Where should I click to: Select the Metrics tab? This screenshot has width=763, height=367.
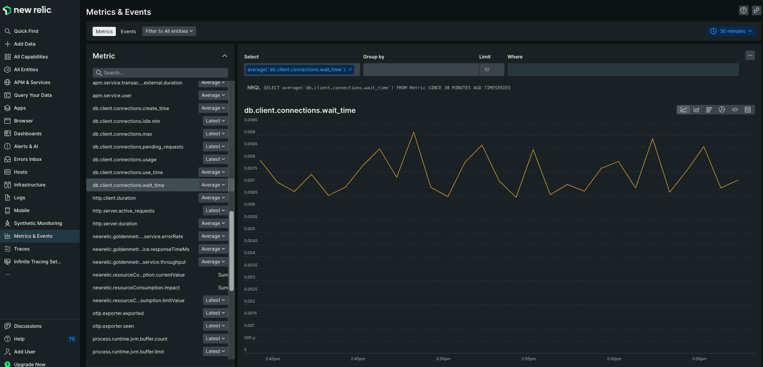tap(104, 32)
